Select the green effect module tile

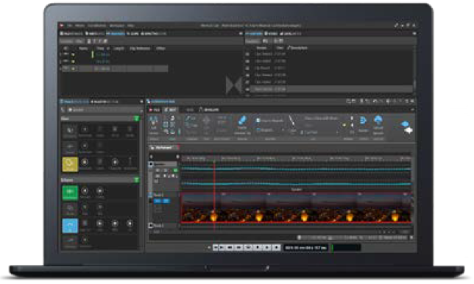[70, 193]
